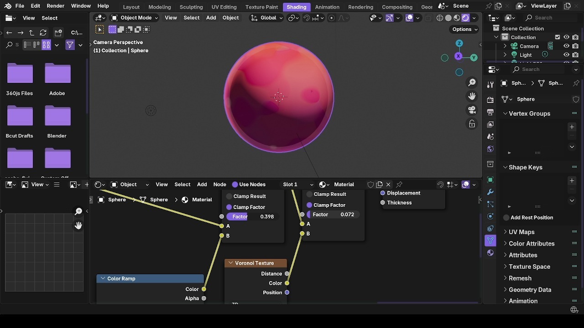The image size is (584, 328).
Task: Toggle Use Nodes checkbox
Action: coord(235,184)
